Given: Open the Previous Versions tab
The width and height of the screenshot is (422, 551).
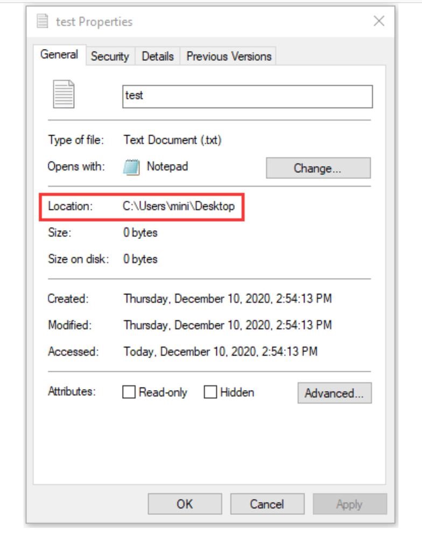Looking at the screenshot, I should pyautogui.click(x=229, y=56).
